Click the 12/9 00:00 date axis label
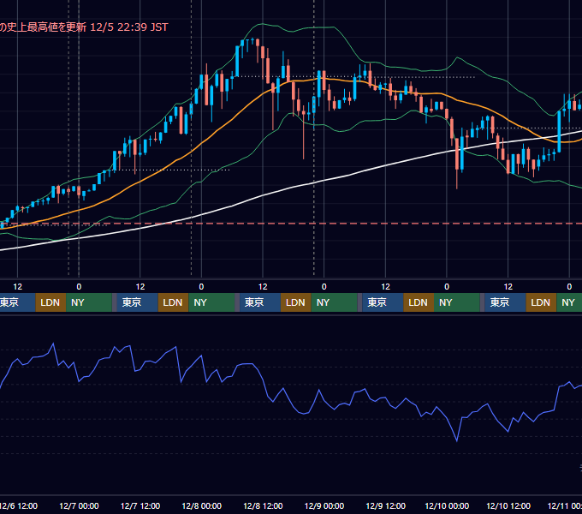 pos(324,505)
